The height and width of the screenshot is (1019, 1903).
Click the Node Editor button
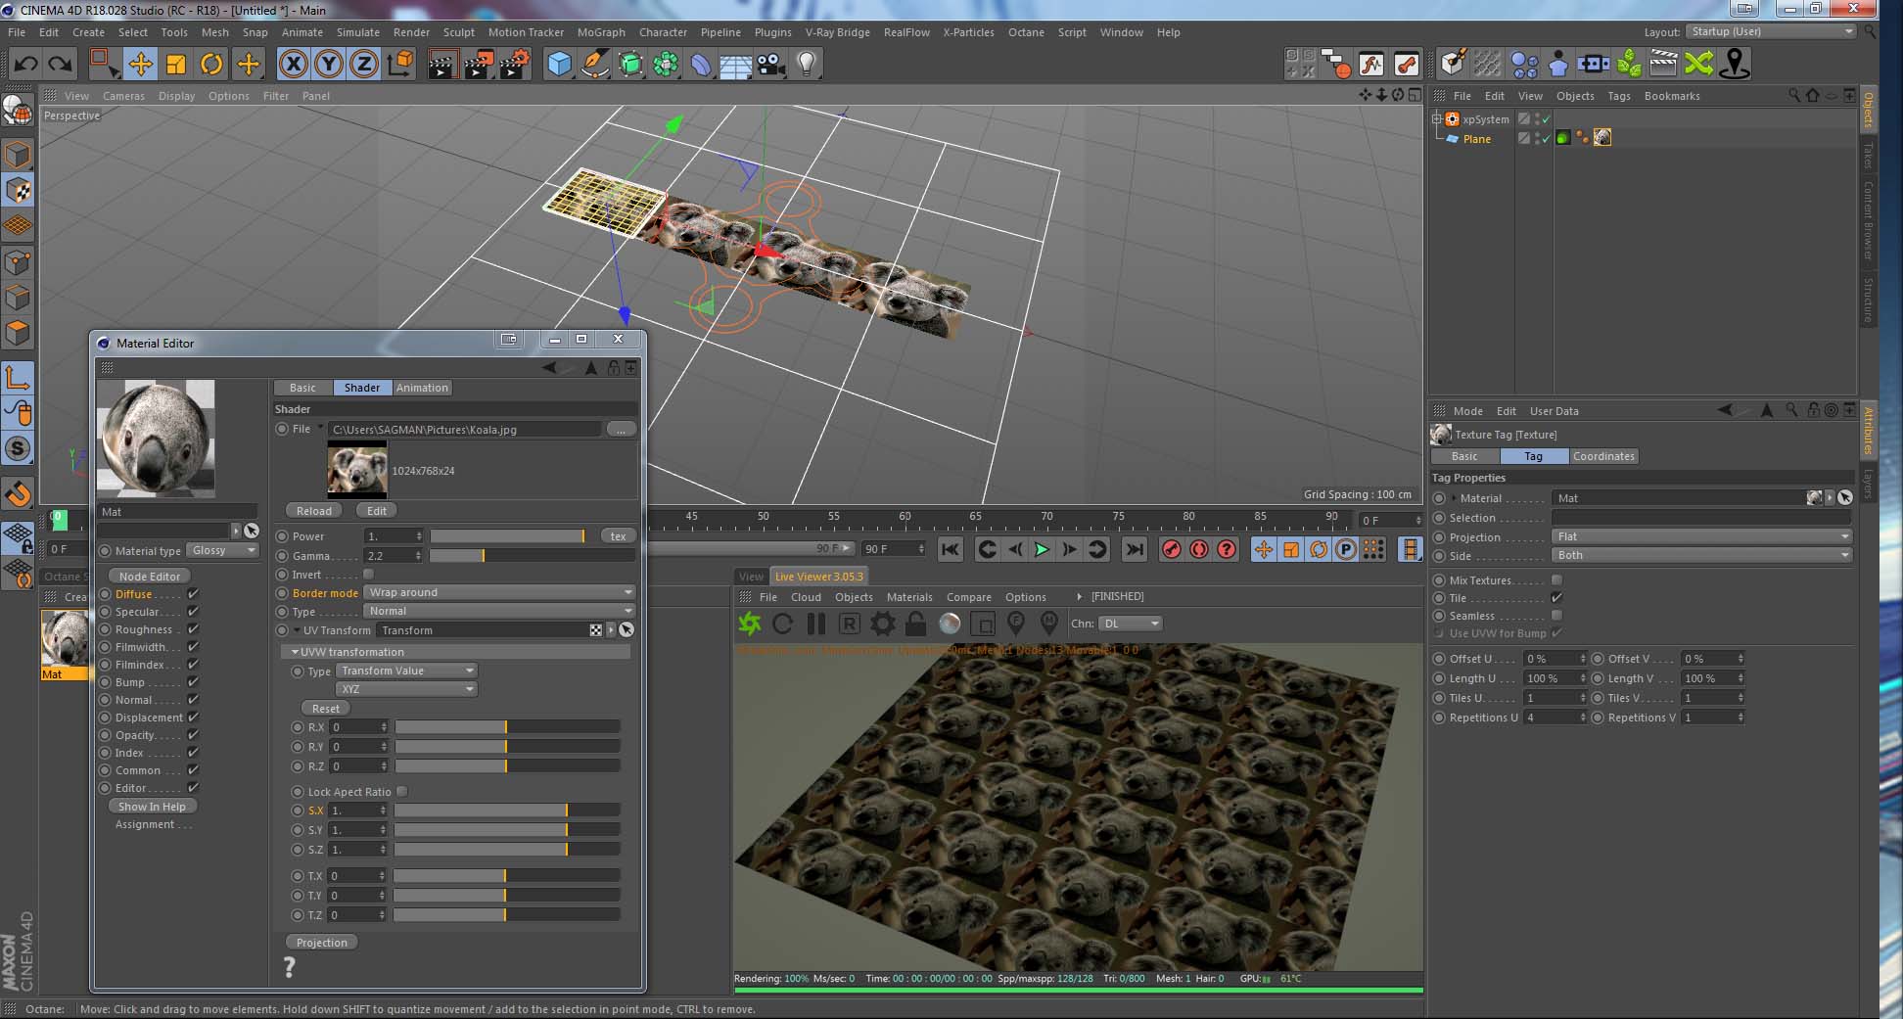tap(149, 577)
